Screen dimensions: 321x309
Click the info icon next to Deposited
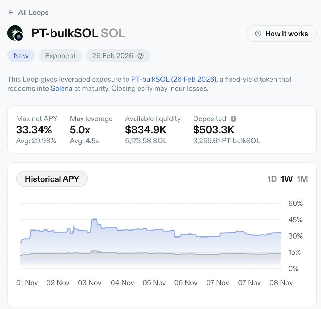[234, 119]
